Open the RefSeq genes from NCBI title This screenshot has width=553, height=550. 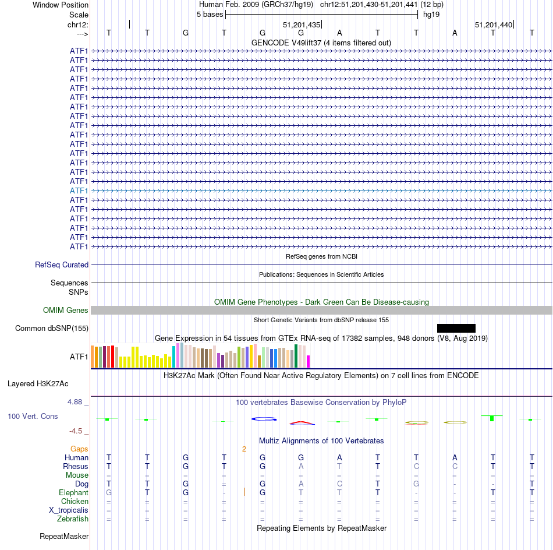click(x=321, y=256)
